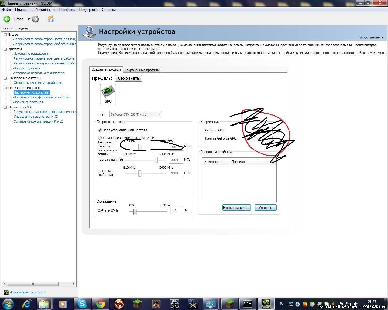Switch to the NVIDIA Control Panel taskbar icon
This screenshot has height=310, width=388.
[266, 304]
